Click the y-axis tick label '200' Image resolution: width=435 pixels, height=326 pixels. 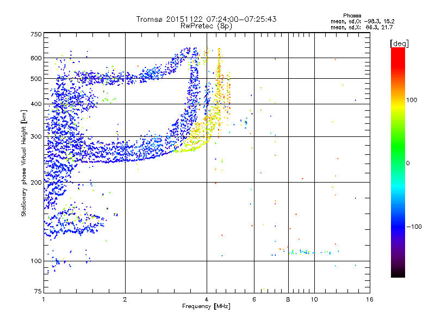[36, 183]
